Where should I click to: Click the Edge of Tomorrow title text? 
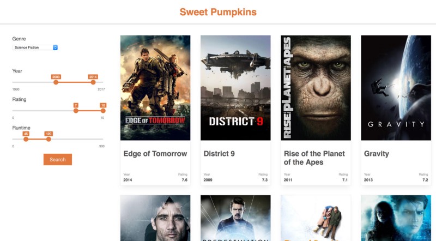[x=155, y=154]
